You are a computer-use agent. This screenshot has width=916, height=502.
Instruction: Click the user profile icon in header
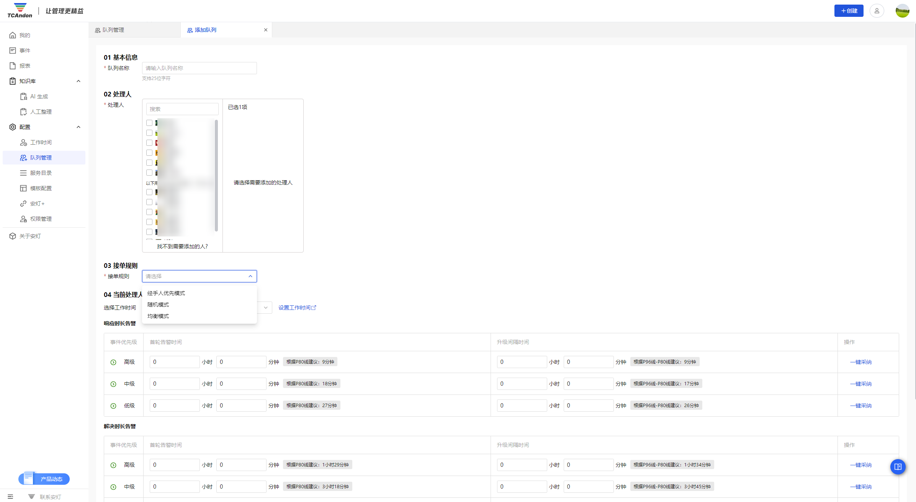877,11
